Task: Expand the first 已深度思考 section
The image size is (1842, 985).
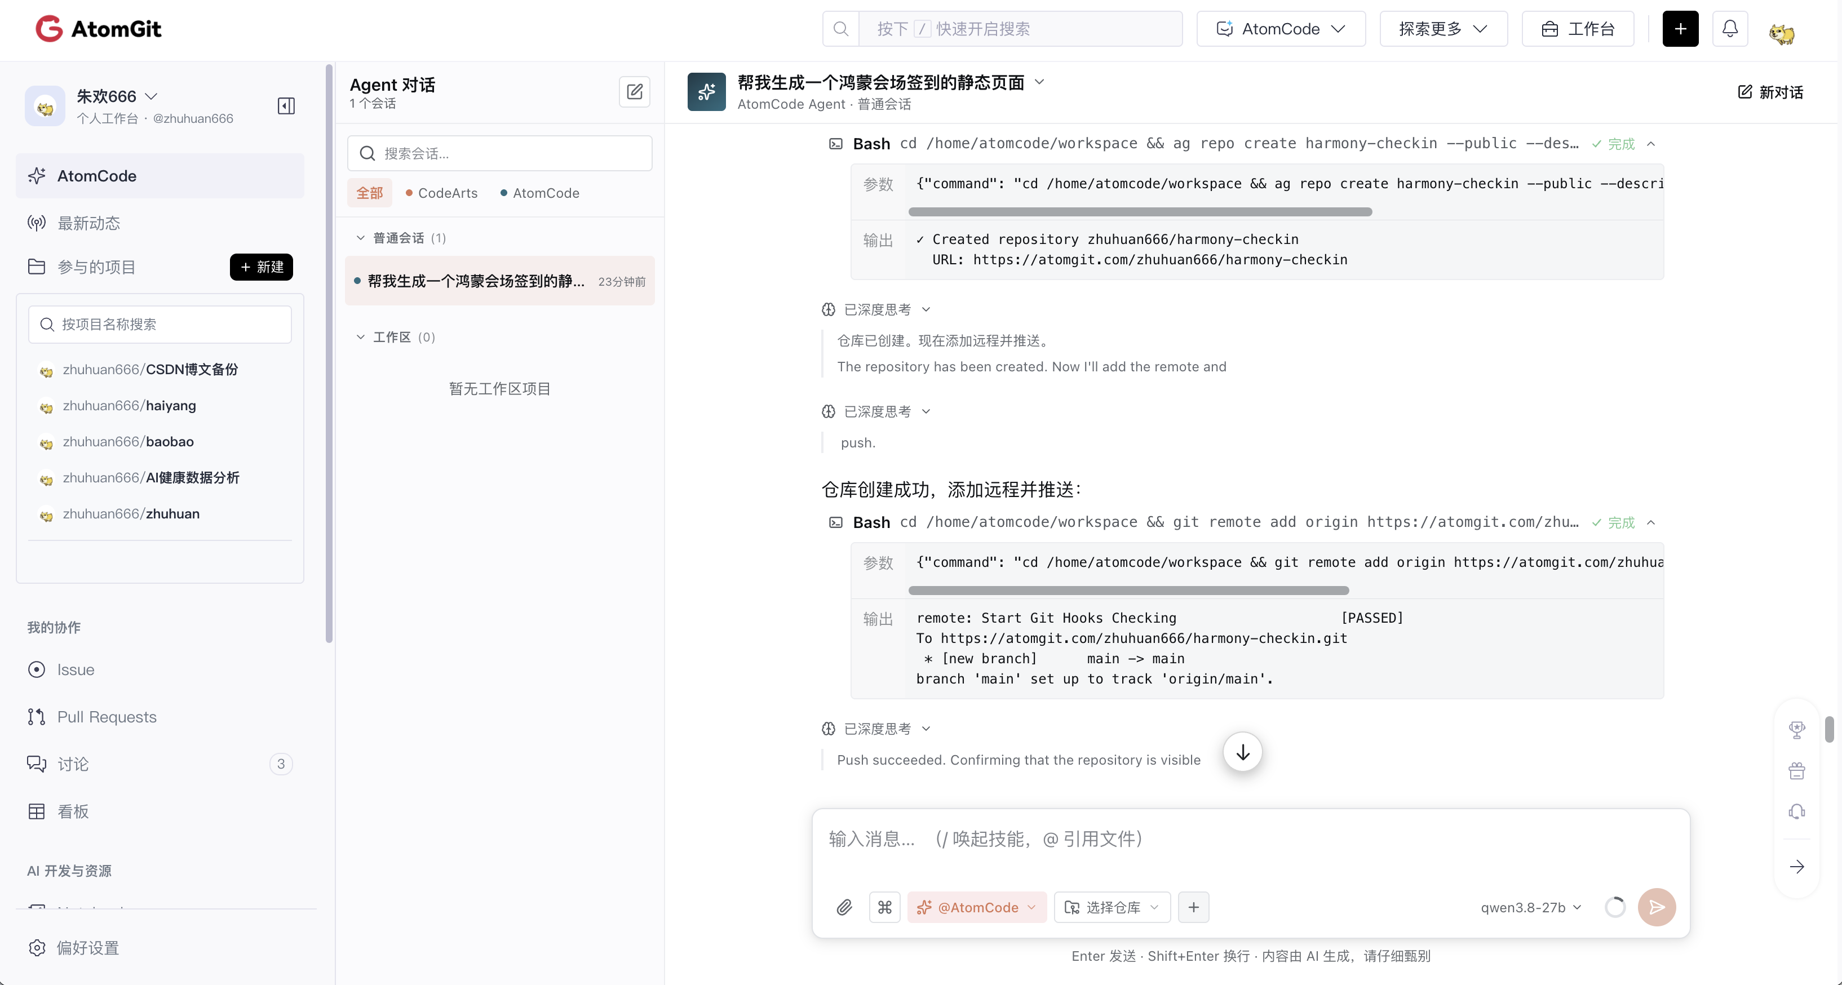Action: click(876, 309)
